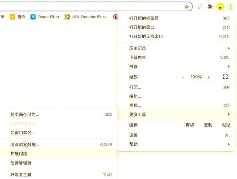Close the Chrome three-dot menu button
The width and height of the screenshot is (237, 179).
pos(231,7)
